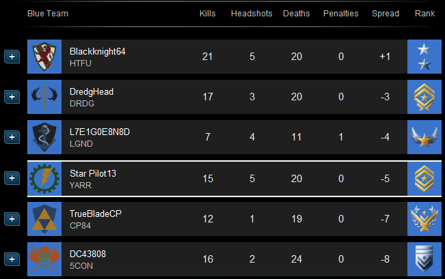This screenshot has width=445, height=279.
Task: Expand DredgHead's stats with plus button
Action: pyautogui.click(x=12, y=97)
